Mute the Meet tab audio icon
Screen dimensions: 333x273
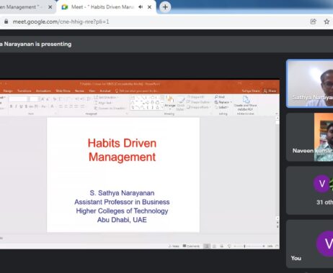pyautogui.click(x=141, y=7)
